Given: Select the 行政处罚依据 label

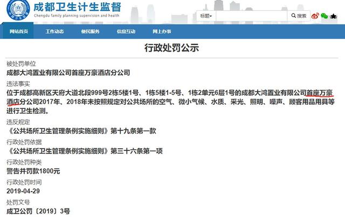Looking at the screenshot, I should (24, 142).
